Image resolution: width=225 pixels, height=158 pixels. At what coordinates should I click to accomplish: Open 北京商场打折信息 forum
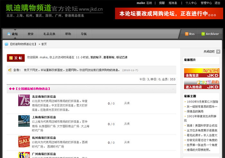click(x=44, y=97)
